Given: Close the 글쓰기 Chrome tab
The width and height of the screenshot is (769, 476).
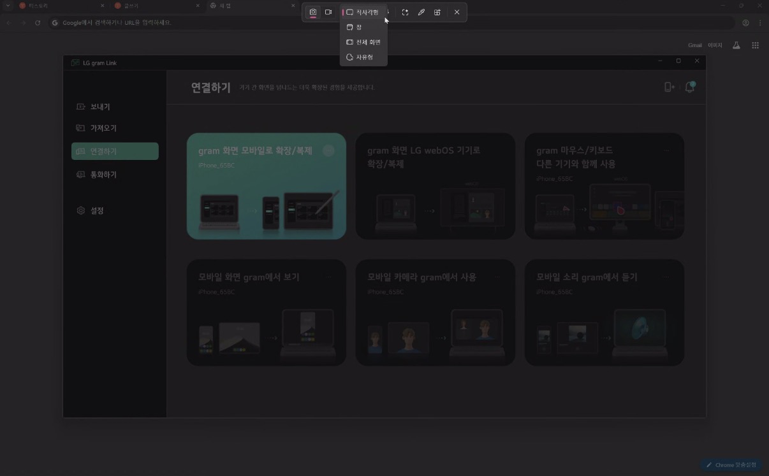Looking at the screenshot, I should pyautogui.click(x=197, y=6).
